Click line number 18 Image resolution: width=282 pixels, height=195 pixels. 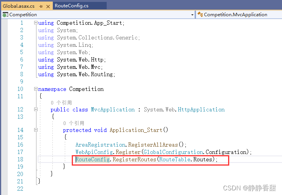coord(20,159)
